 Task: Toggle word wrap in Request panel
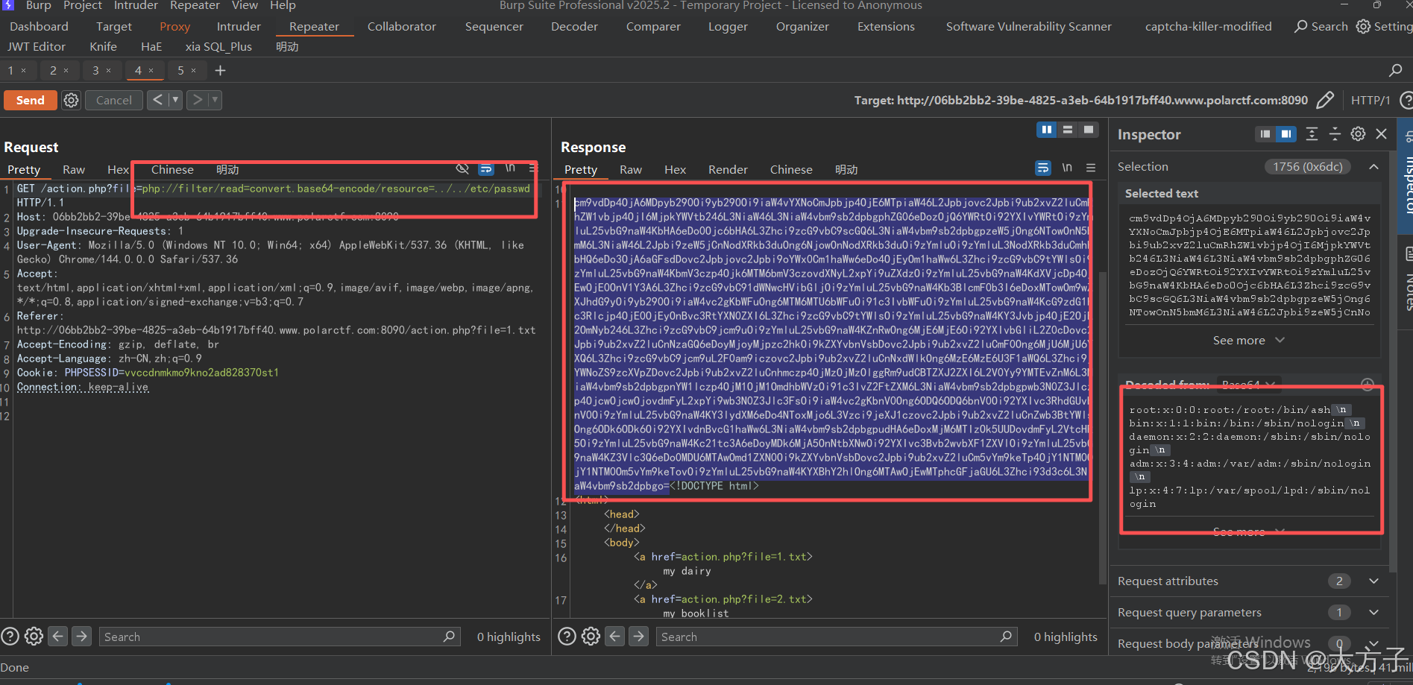[486, 169]
